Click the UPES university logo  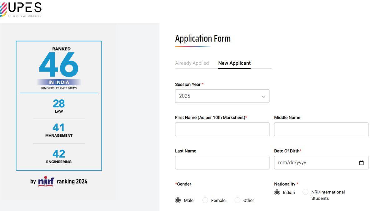tap(22, 9)
